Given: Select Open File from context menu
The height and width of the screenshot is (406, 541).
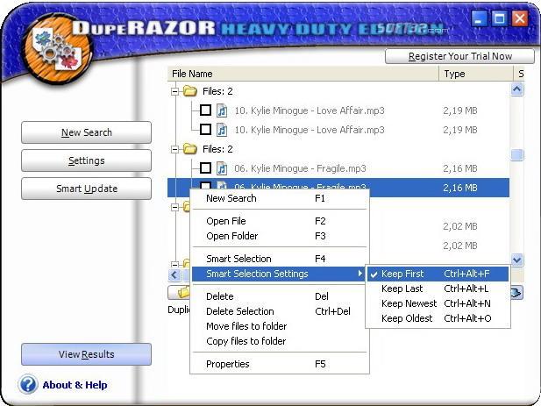Looking at the screenshot, I should (281, 221).
